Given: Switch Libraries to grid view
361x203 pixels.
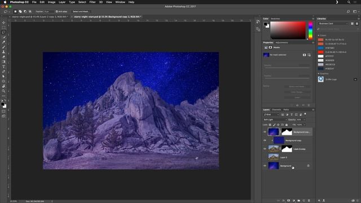Looking at the screenshot, I should (x=352, y=24).
